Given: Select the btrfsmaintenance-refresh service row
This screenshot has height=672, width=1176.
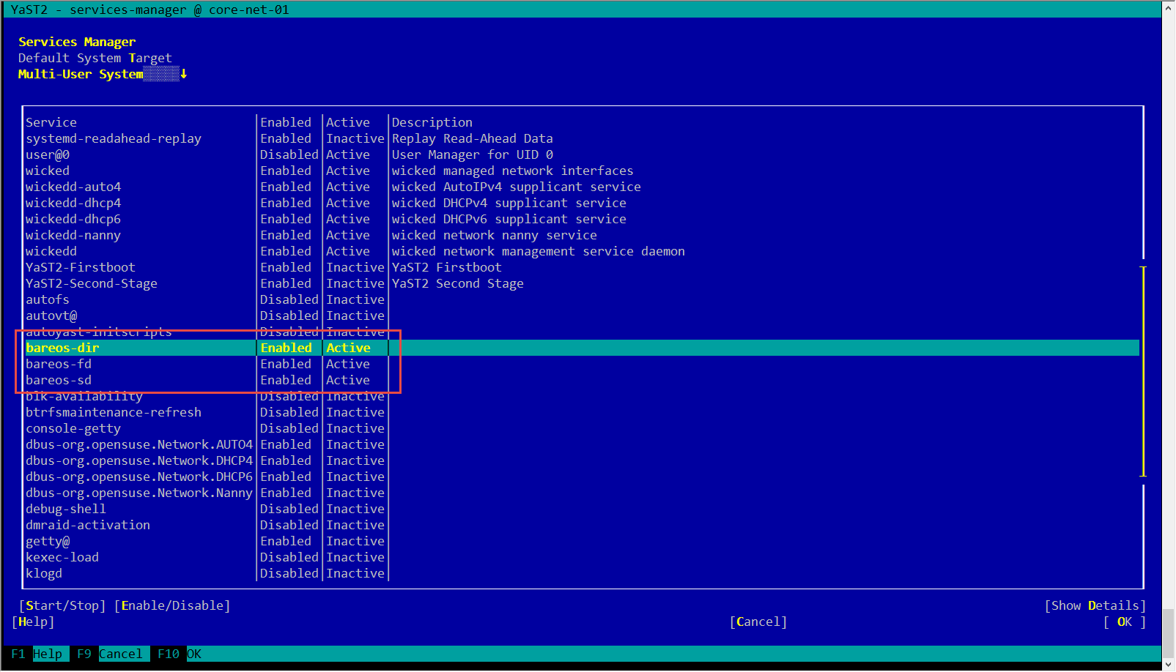Looking at the screenshot, I should point(583,412).
